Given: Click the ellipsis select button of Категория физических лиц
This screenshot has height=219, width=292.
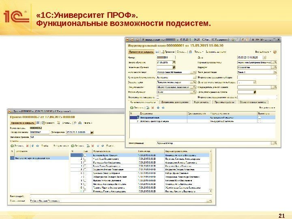Looking at the screenshot, I should click(x=195, y=77).
